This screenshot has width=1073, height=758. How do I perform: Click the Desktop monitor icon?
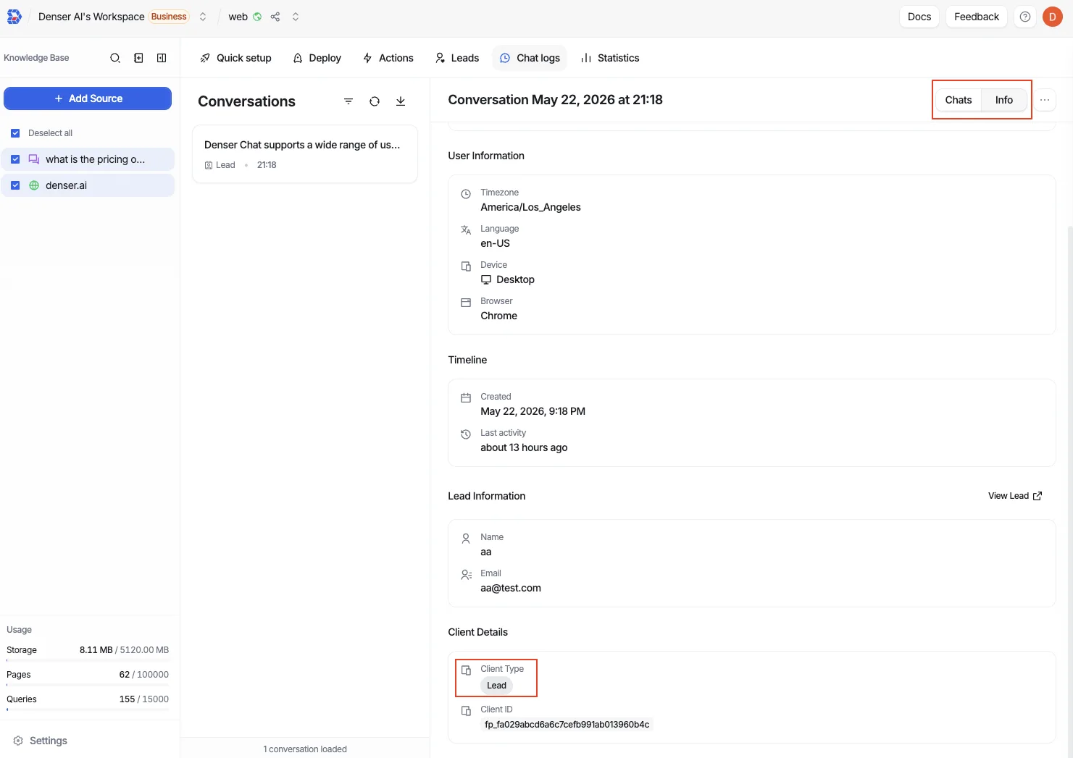pos(486,279)
